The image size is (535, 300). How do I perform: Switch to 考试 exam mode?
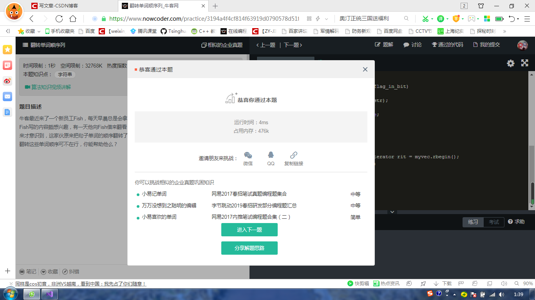point(493,222)
